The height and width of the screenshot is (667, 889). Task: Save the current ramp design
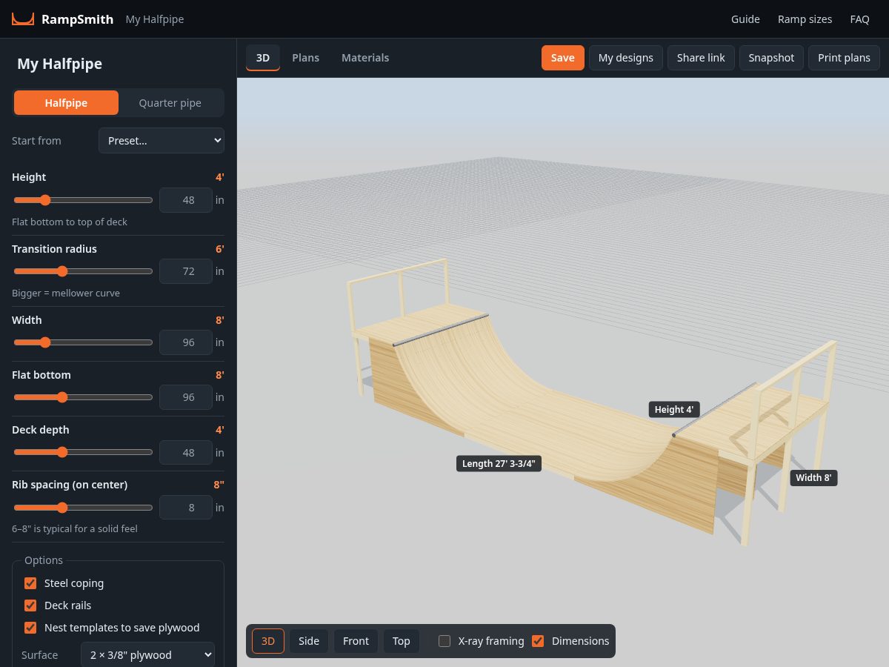563,58
